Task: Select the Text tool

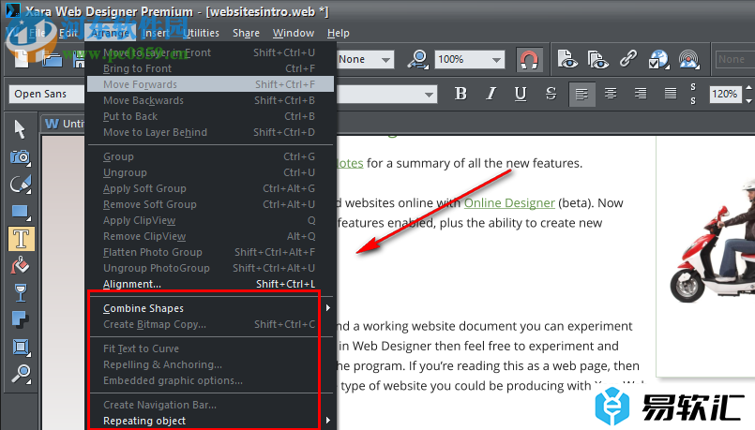Action: 22,239
